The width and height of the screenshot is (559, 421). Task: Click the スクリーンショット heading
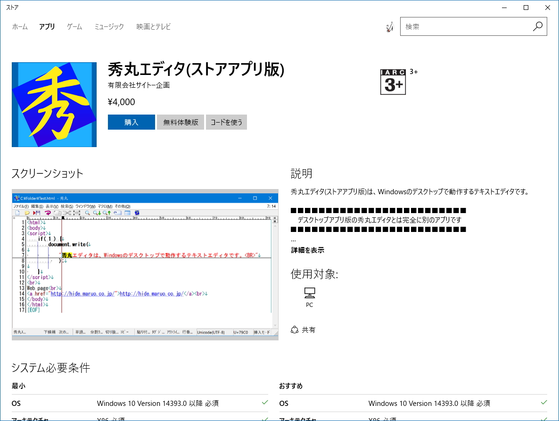coord(48,173)
